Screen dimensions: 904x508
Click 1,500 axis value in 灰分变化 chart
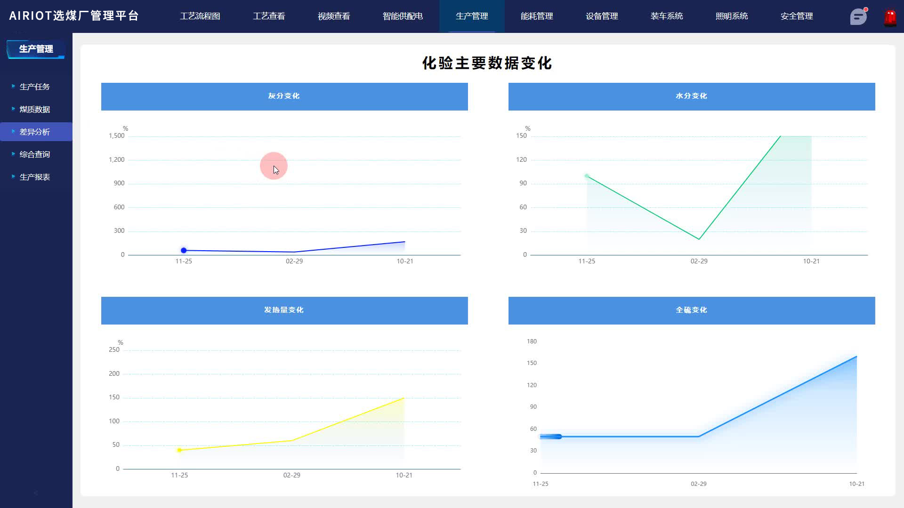click(117, 135)
